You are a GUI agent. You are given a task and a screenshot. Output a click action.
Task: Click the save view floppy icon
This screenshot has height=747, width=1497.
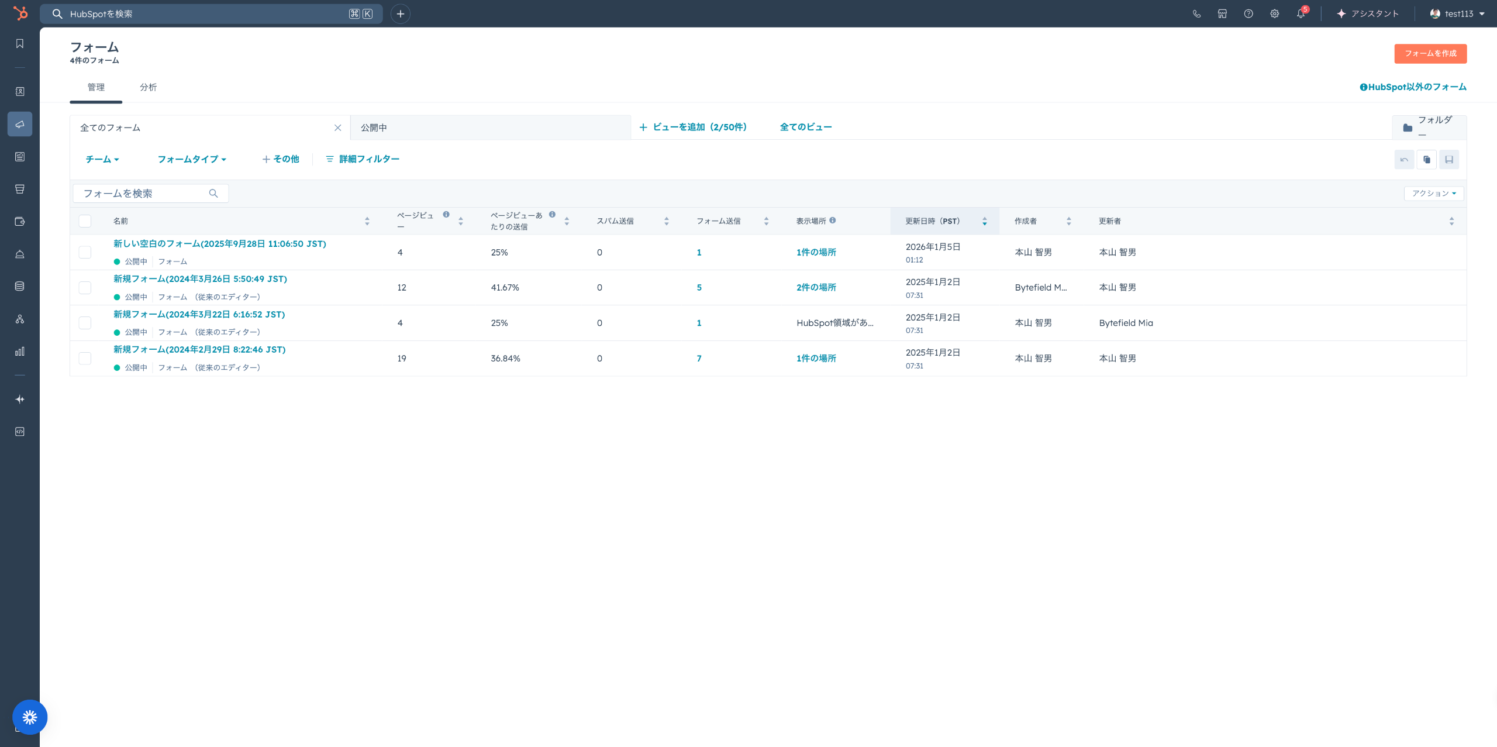(x=1449, y=159)
